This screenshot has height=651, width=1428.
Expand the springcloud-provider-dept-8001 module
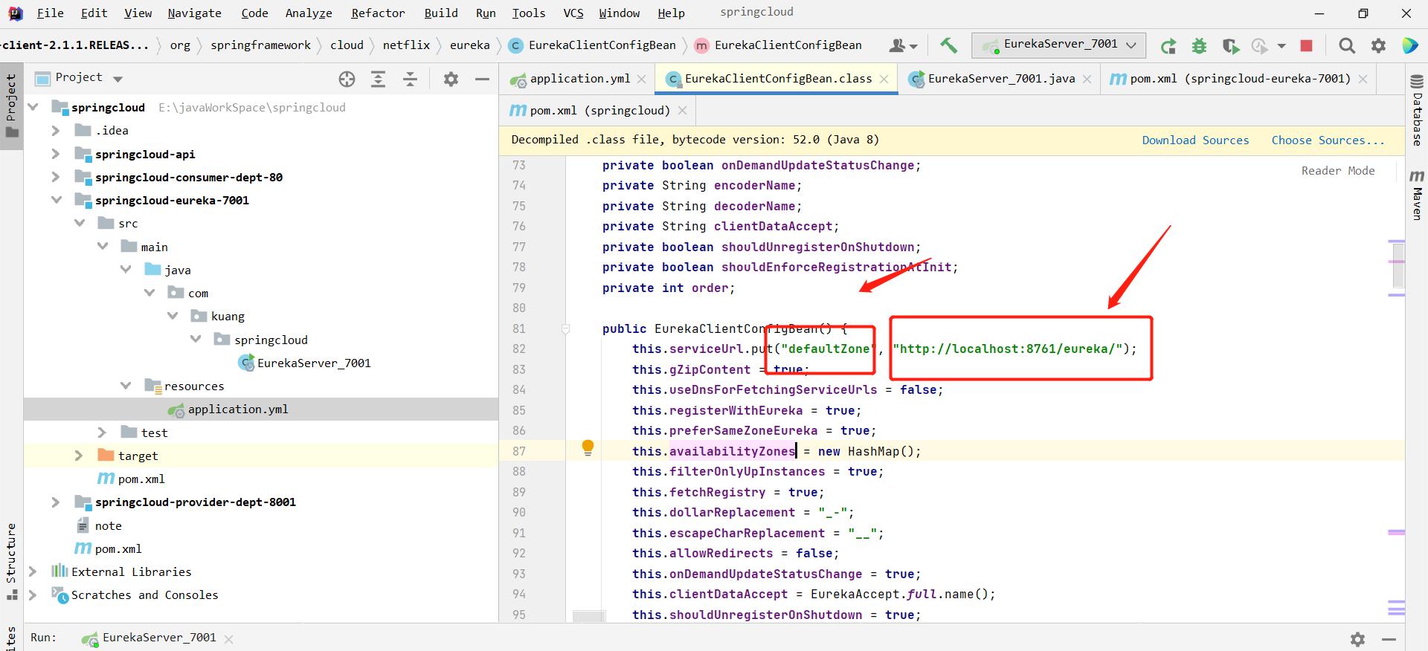click(56, 502)
